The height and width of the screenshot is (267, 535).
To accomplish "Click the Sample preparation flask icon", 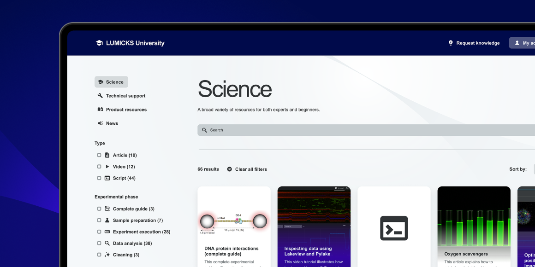I will pos(107,221).
